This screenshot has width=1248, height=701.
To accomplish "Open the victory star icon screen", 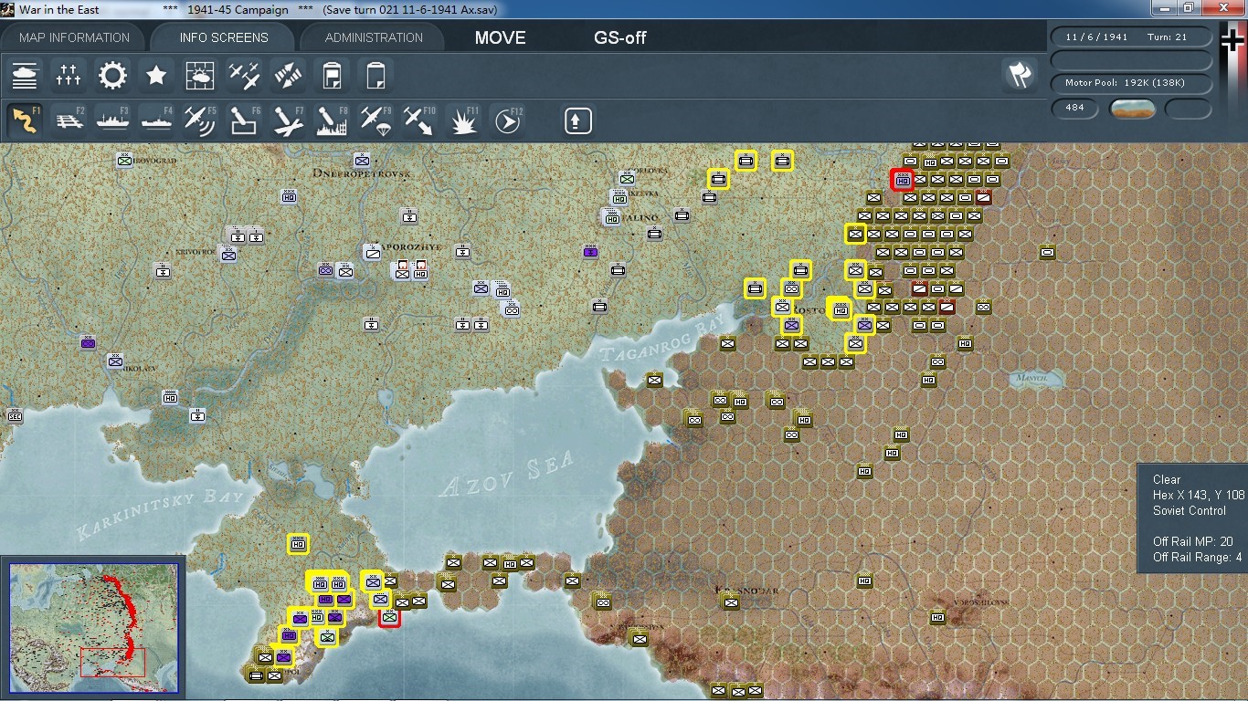I will point(156,75).
